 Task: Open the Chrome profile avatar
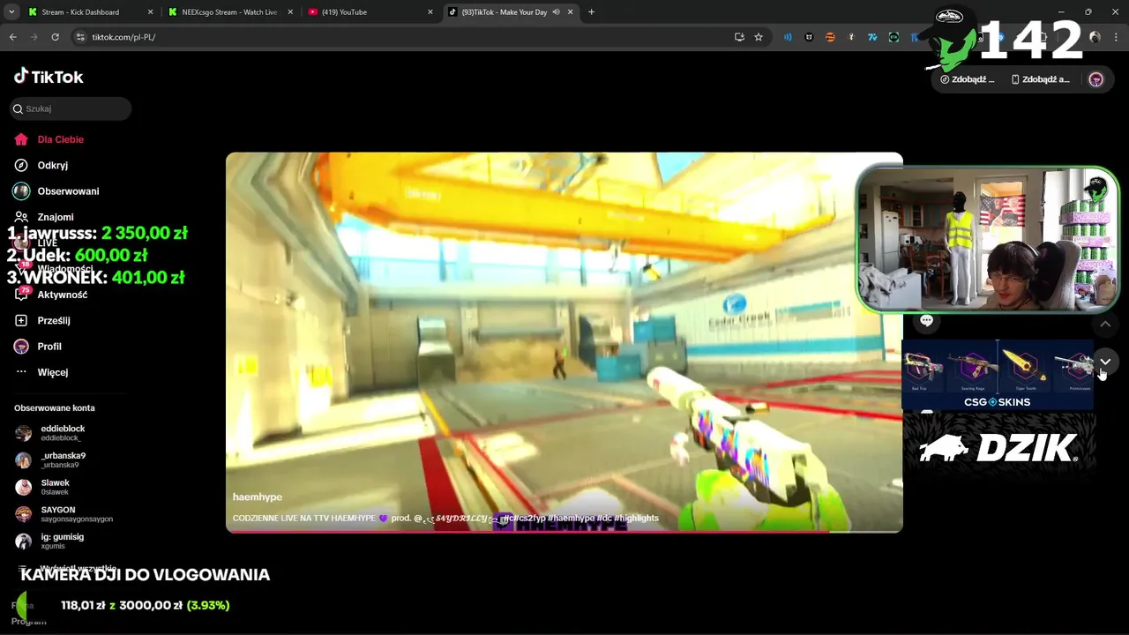1095,37
